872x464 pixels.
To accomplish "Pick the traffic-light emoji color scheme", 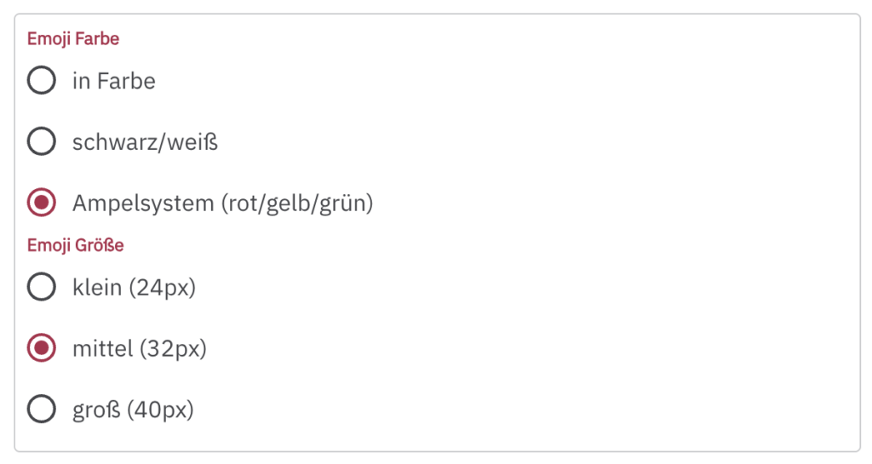I will tap(41, 203).
